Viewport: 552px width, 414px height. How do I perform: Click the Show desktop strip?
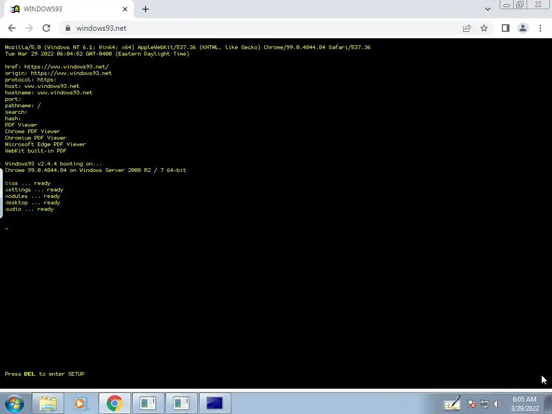point(548,403)
